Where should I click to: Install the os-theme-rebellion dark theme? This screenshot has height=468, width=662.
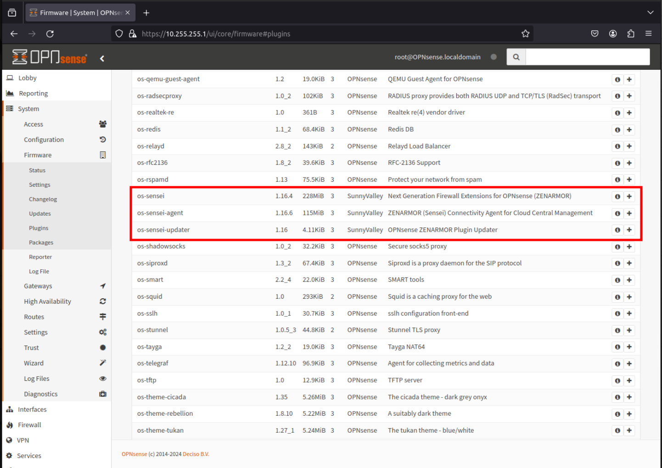click(629, 414)
